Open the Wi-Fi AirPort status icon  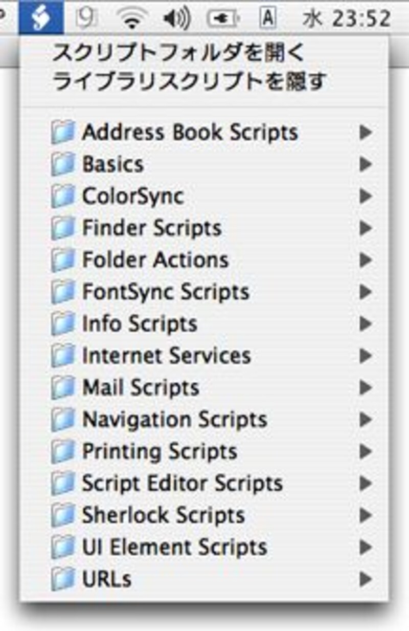coord(132,18)
